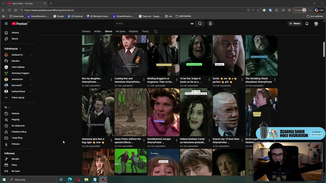326x183 pixels.
Task: Open options for 'Battling Boggarts' short
Action: (x=176, y=80)
